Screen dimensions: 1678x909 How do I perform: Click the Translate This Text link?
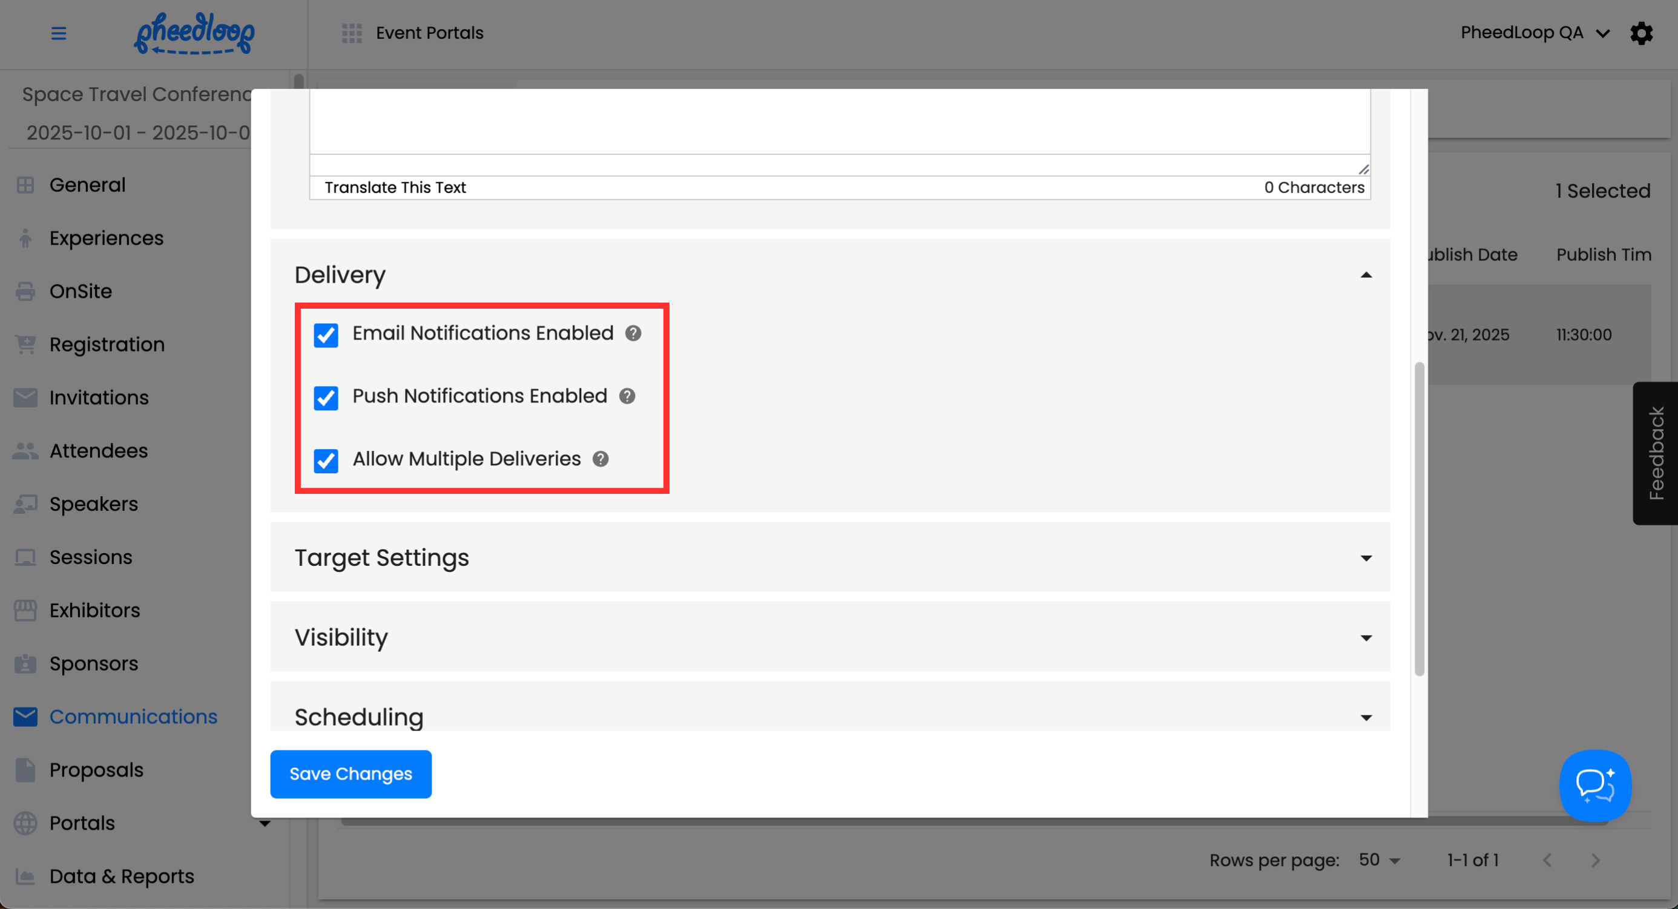[395, 188]
